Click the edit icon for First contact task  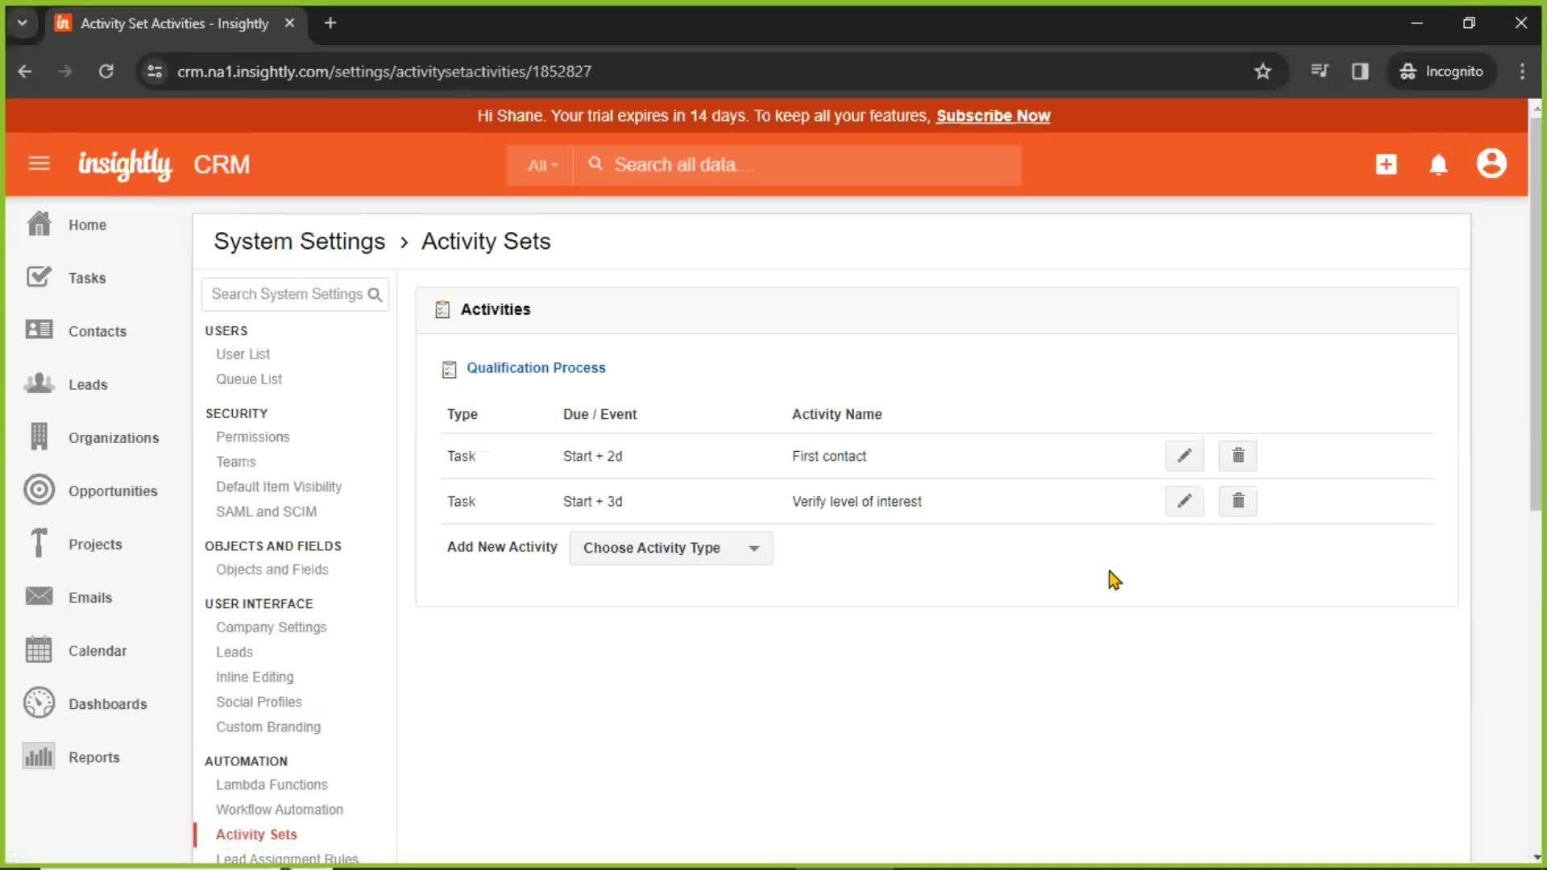(1184, 456)
